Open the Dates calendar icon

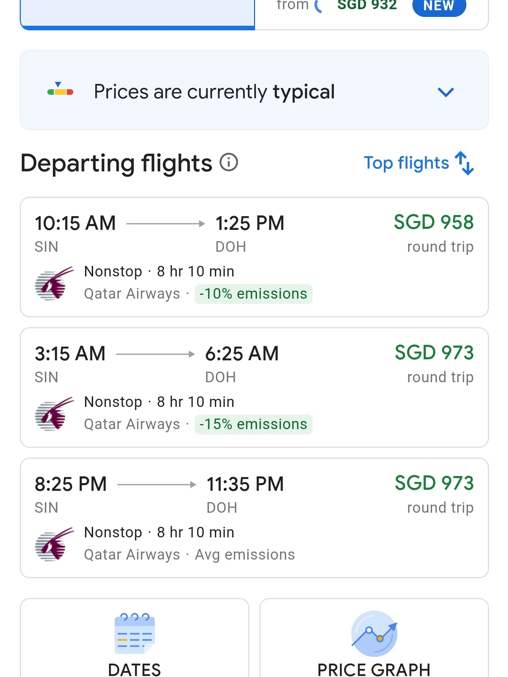point(135,633)
